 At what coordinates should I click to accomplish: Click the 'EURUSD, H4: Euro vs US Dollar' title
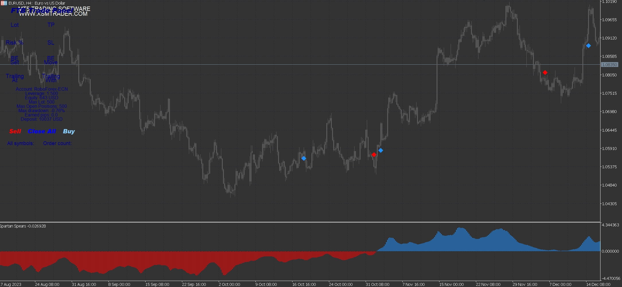click(37, 3)
